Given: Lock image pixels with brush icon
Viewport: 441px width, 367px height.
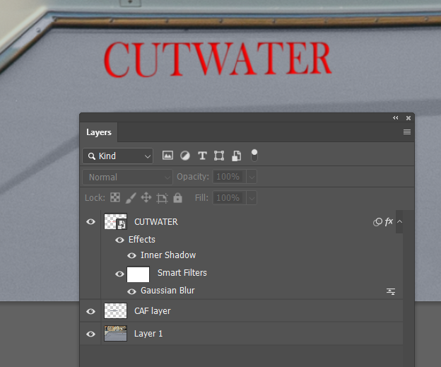Looking at the screenshot, I should tap(131, 198).
